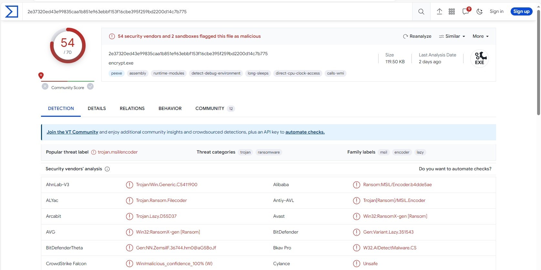Click alert icon in Avast row
Viewport: 541px width, 270px height.
357,216
